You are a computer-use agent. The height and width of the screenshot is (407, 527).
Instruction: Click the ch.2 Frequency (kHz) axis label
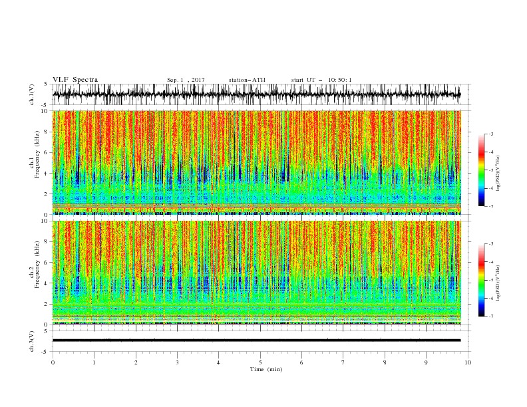pyautogui.click(x=35, y=265)
